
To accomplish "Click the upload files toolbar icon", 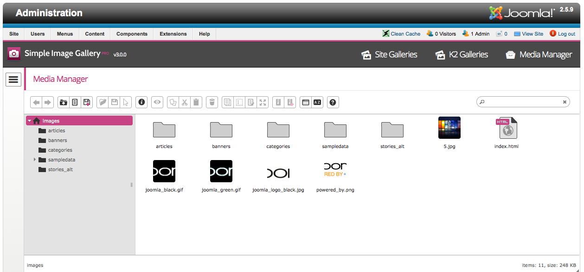I will click(x=86, y=102).
